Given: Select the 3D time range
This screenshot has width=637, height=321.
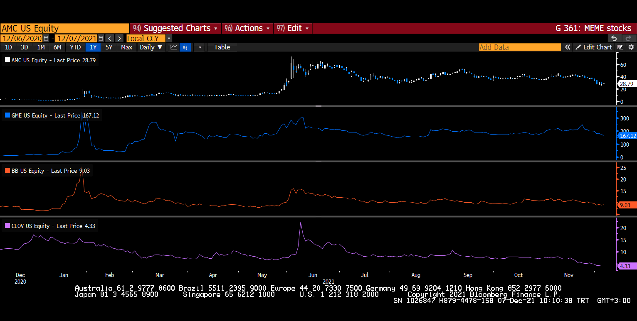Looking at the screenshot, I should coord(25,47).
